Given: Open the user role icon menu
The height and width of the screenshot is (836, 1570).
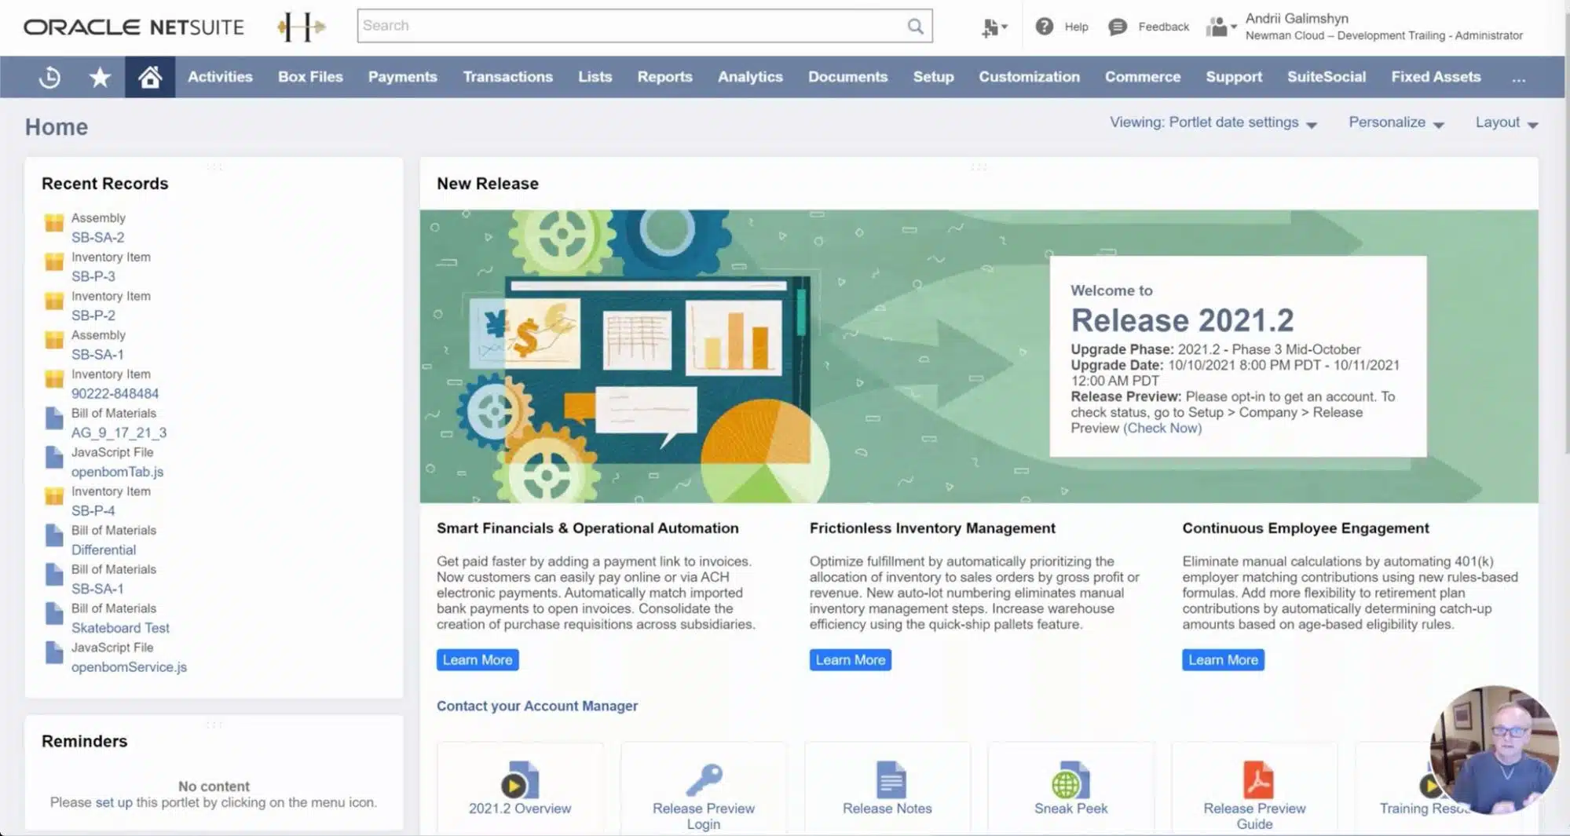Looking at the screenshot, I should click(1221, 27).
